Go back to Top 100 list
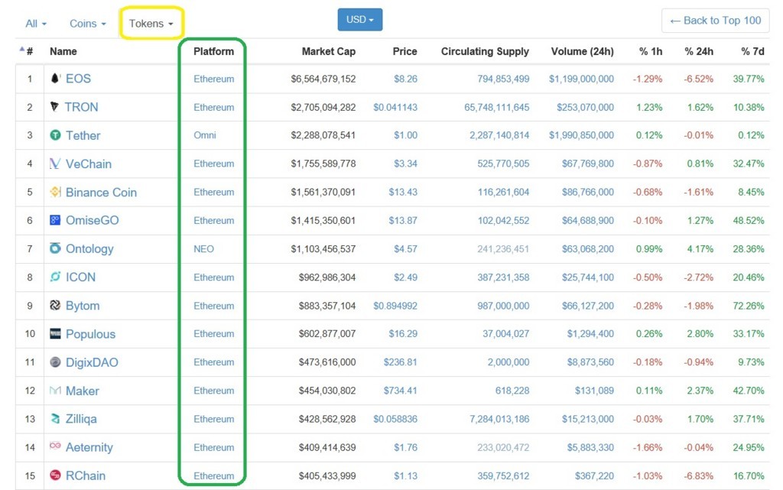 (716, 21)
